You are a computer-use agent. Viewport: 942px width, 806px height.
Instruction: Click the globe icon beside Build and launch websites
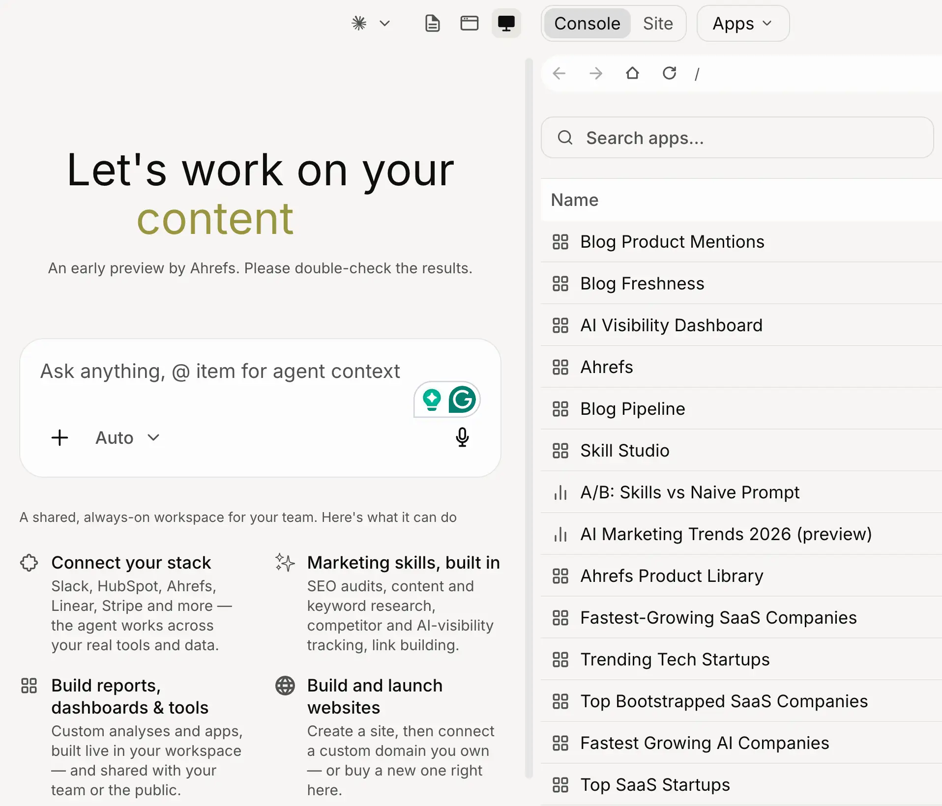(285, 686)
